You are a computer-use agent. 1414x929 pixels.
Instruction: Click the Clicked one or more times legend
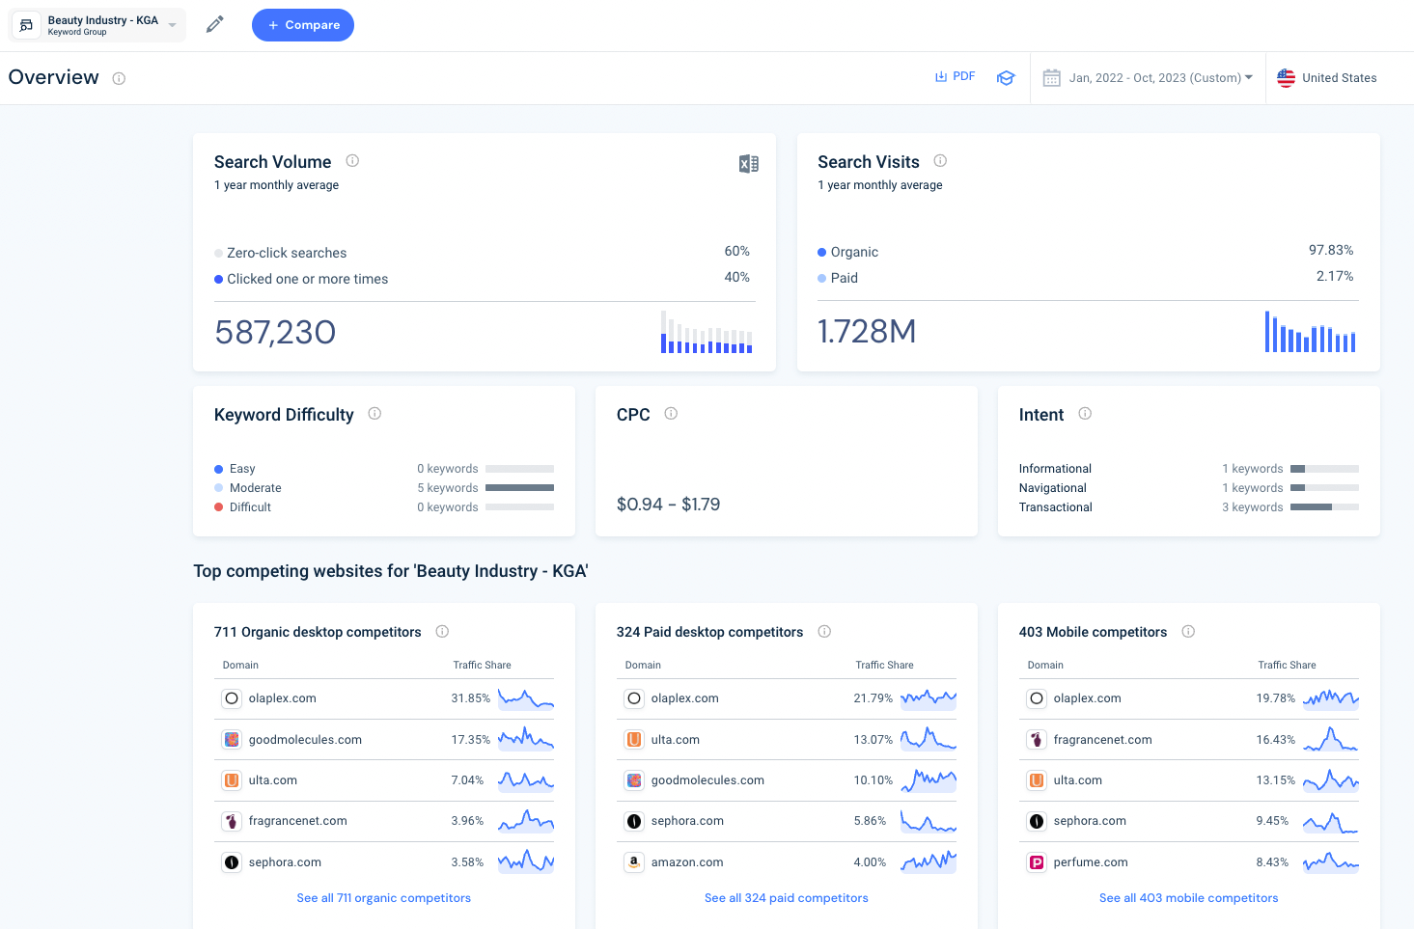tap(301, 279)
